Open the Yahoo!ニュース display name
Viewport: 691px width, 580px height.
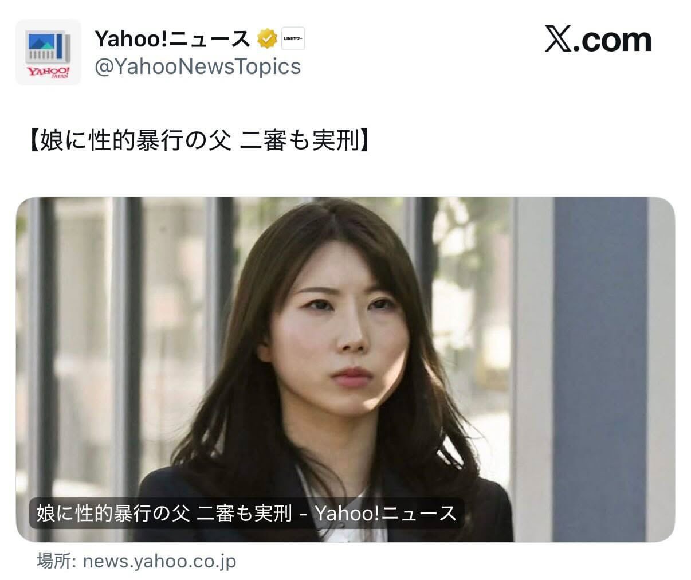point(172,39)
